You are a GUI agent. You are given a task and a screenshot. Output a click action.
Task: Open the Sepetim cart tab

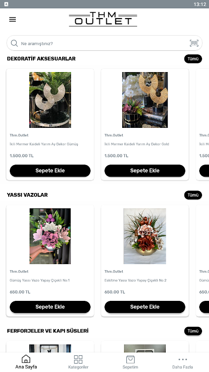click(x=131, y=362)
